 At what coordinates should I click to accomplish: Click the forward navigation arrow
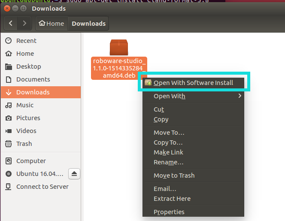24,23
